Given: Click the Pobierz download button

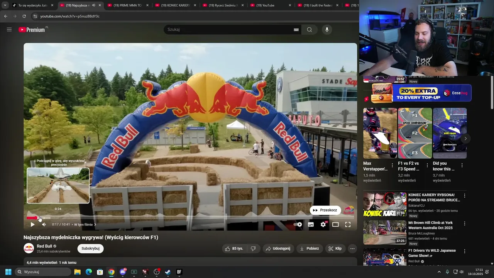Looking at the screenshot, I should tap(310, 249).
